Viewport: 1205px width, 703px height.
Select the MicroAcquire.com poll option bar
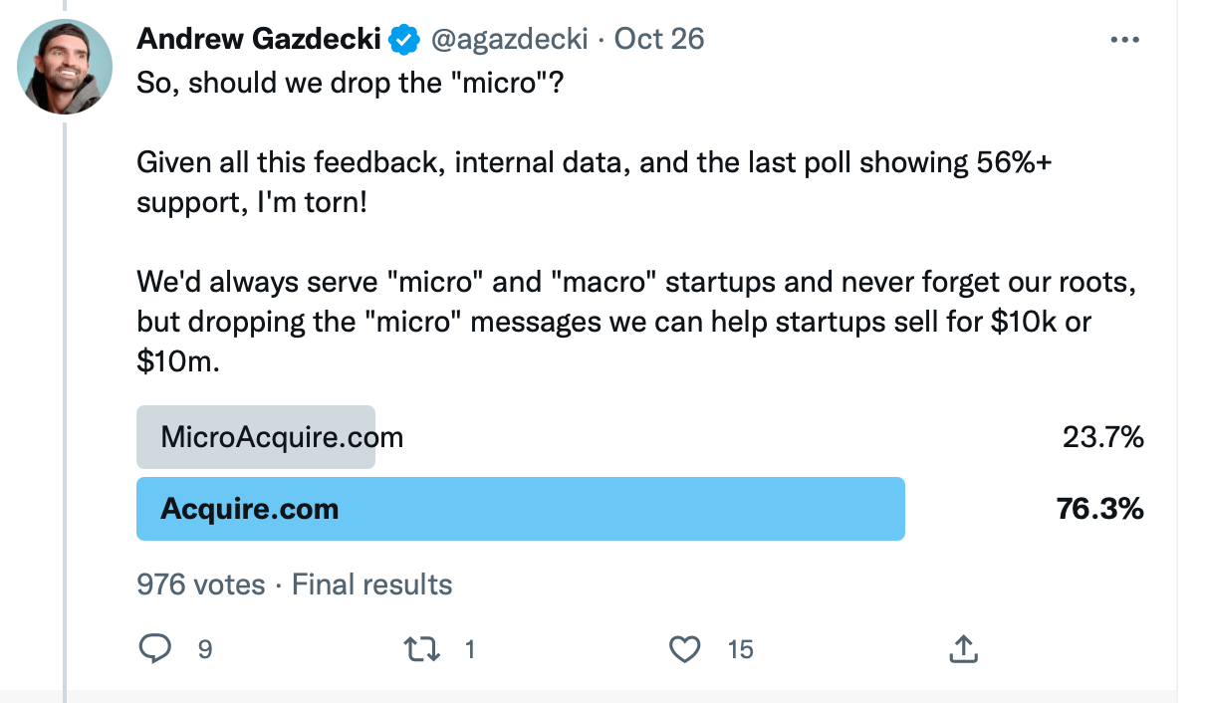pos(256,437)
